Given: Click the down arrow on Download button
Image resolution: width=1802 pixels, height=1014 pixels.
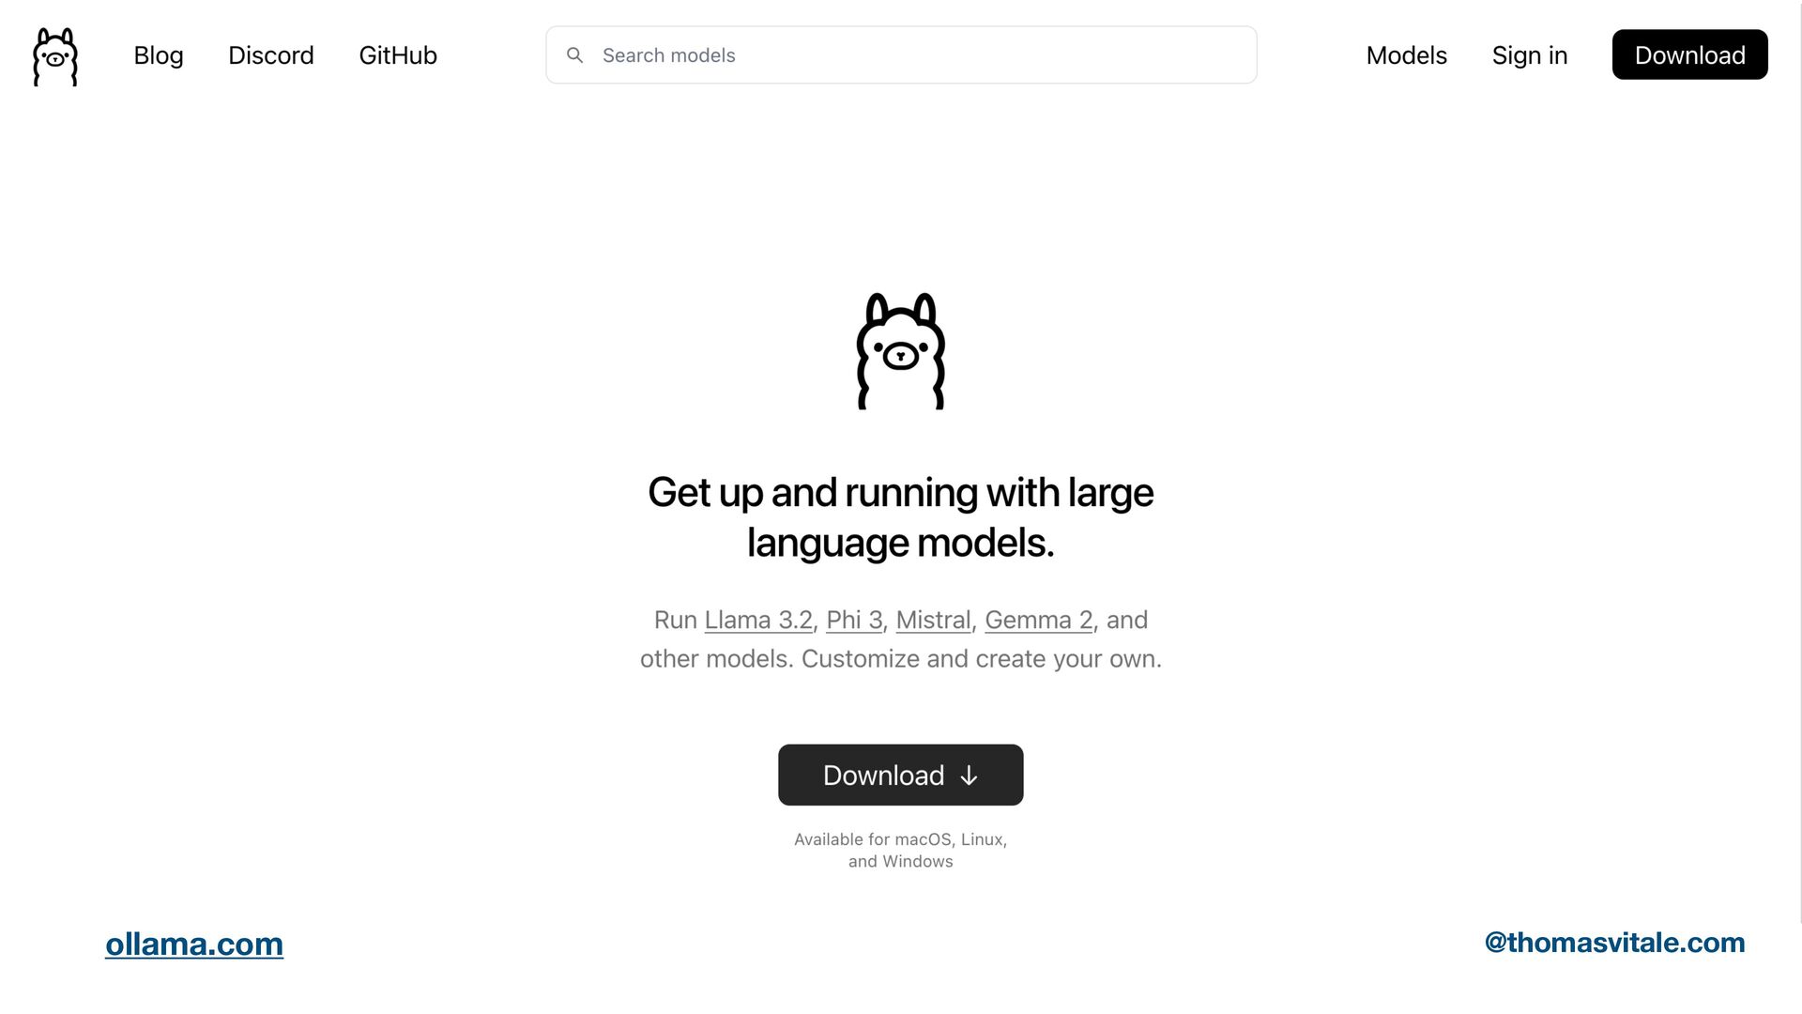Looking at the screenshot, I should tap(969, 776).
